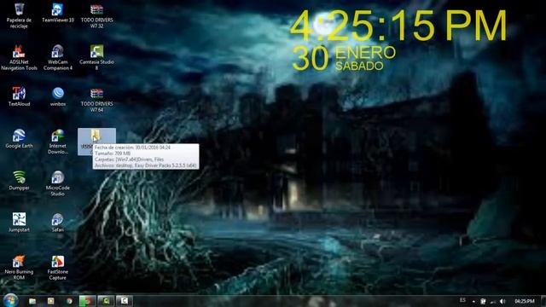Select the winbox desktop icon
Screen dimensions: 546x307
click(x=58, y=96)
